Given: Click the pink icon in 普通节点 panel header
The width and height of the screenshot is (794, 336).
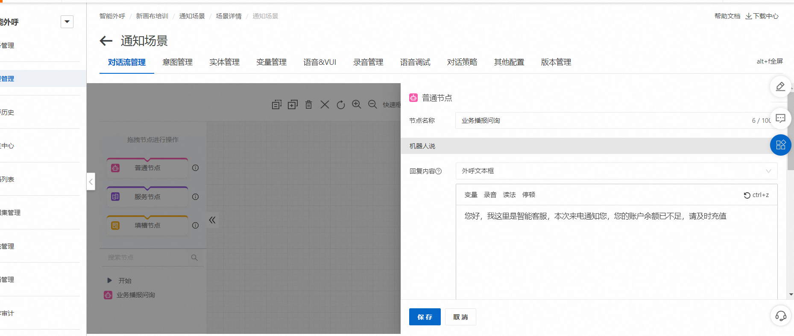Looking at the screenshot, I should coord(413,98).
